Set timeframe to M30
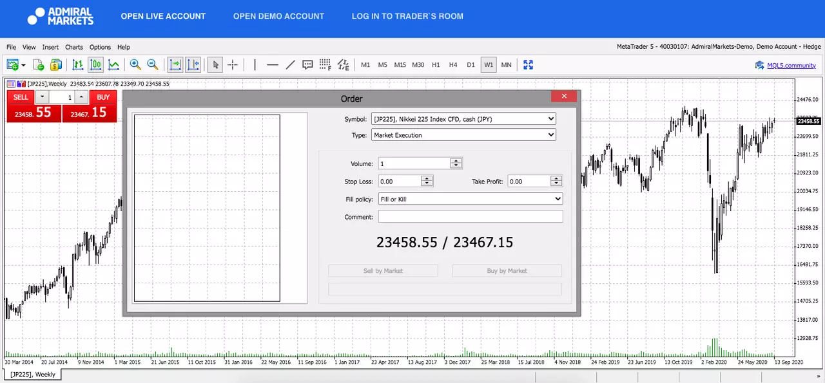The image size is (825, 383). (x=418, y=65)
